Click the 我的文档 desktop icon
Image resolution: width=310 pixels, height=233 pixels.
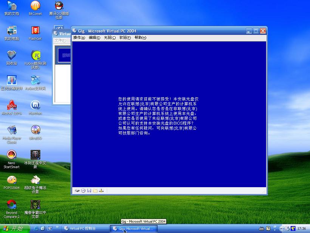12,8
